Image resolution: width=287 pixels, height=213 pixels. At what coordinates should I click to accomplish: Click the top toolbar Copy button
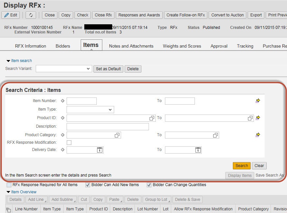coord(66,15)
